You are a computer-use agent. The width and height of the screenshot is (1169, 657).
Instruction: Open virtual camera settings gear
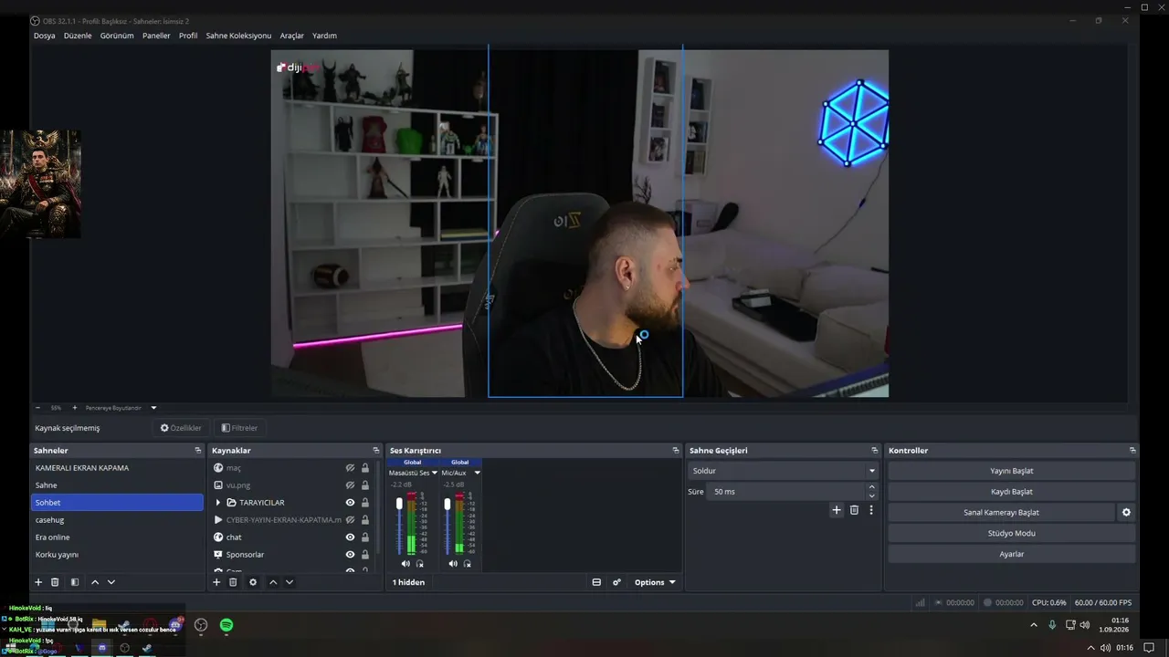coord(1126,513)
